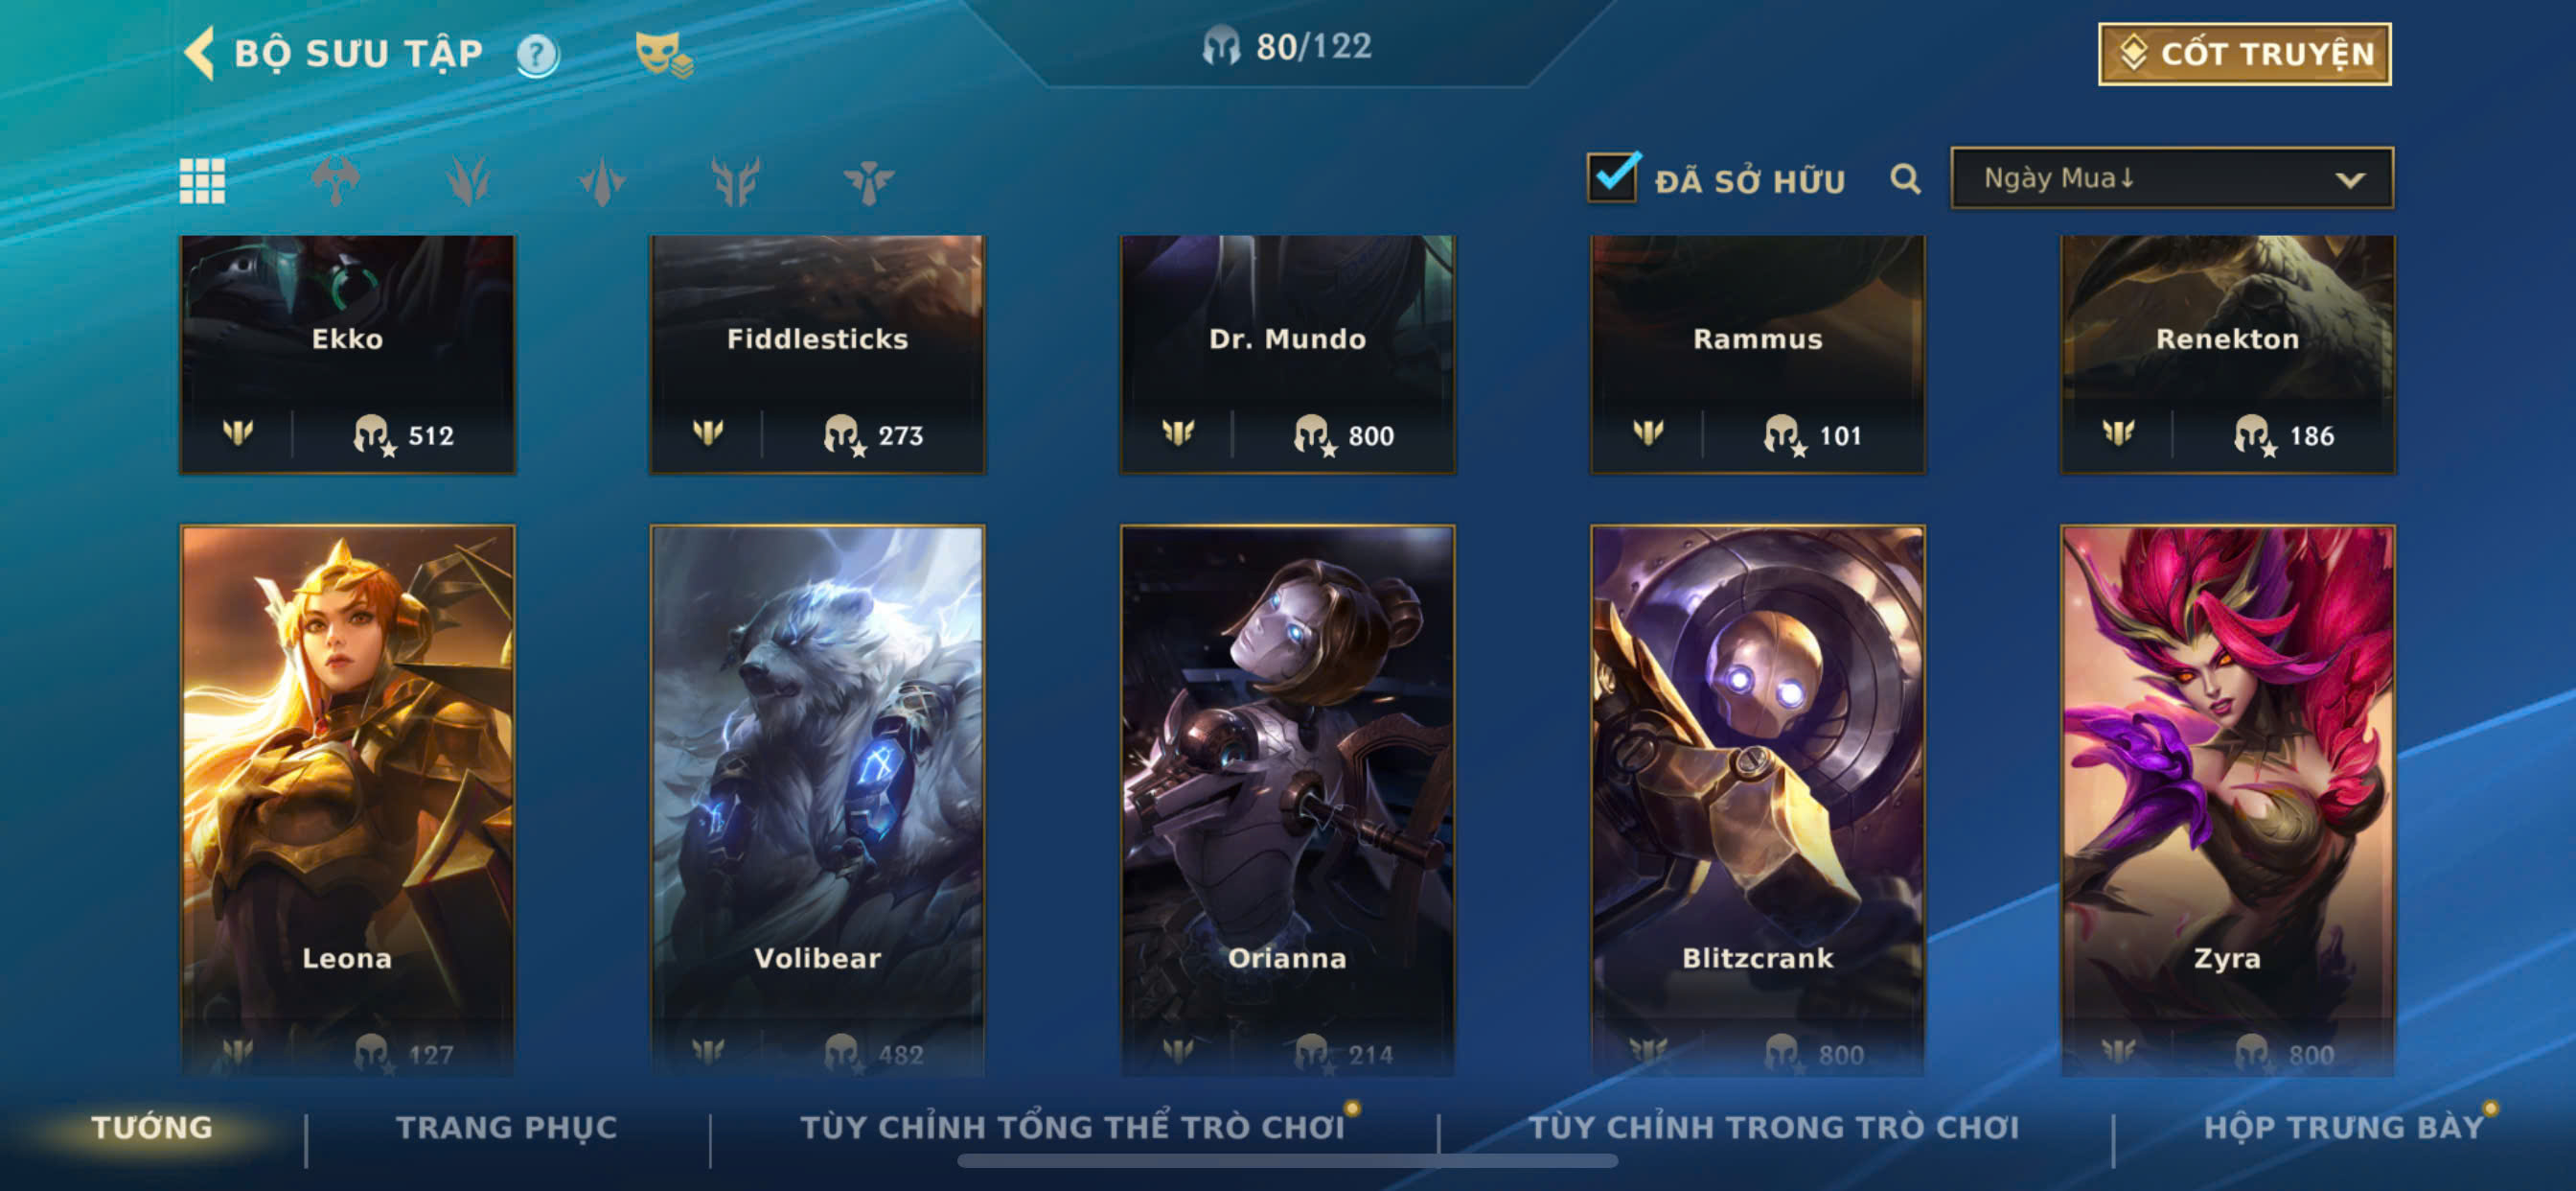This screenshot has height=1191, width=2576.
Task: Switch to the Trang Phục tab
Action: (x=507, y=1127)
